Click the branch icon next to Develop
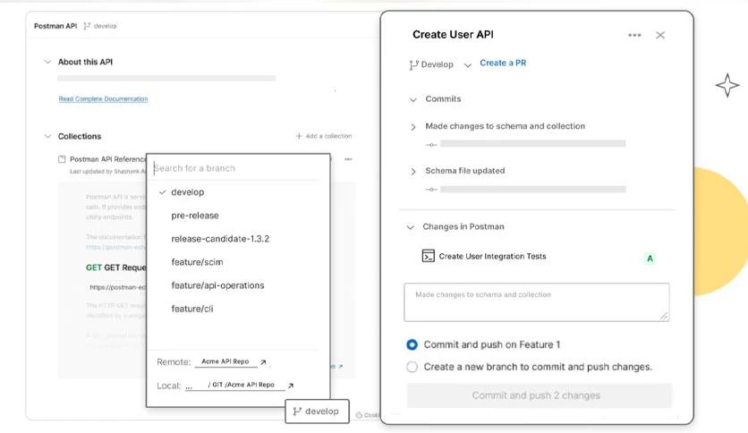748x433 pixels. click(413, 64)
